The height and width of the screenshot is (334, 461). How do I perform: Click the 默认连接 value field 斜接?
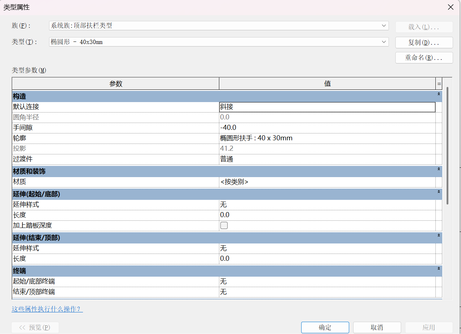point(327,107)
